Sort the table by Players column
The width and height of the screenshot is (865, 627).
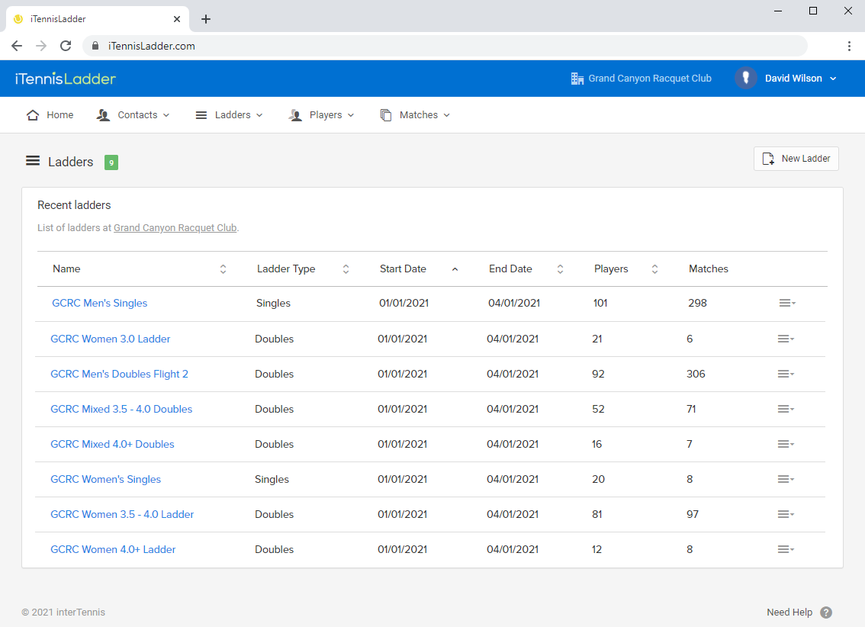click(x=654, y=269)
